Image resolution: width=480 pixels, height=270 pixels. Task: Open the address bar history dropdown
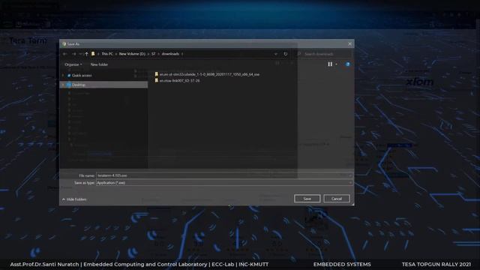(276, 54)
